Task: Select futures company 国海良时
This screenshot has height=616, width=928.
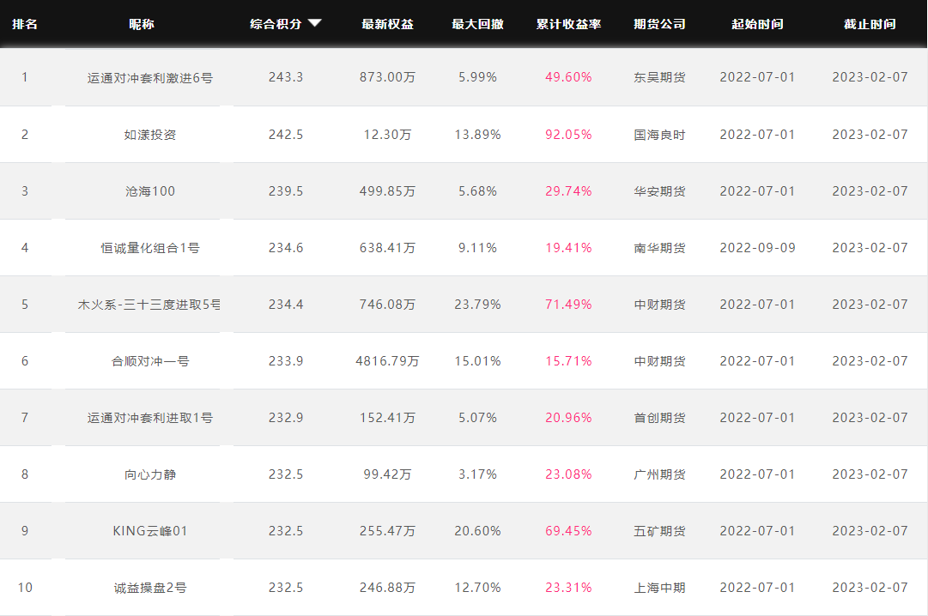Action: (659, 135)
